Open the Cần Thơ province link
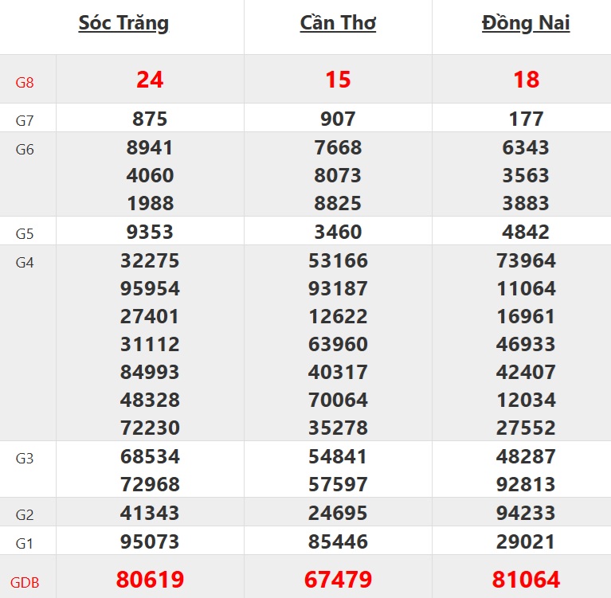 point(338,23)
